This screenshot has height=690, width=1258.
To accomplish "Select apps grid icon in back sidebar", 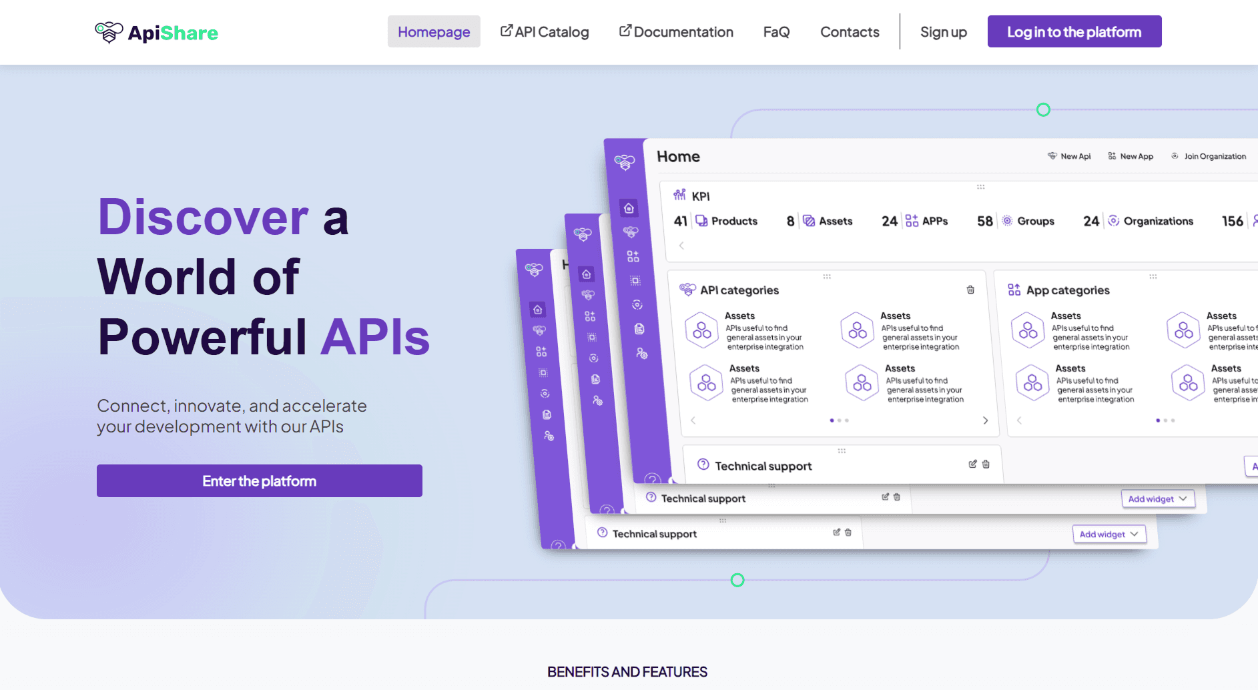I will point(541,352).
